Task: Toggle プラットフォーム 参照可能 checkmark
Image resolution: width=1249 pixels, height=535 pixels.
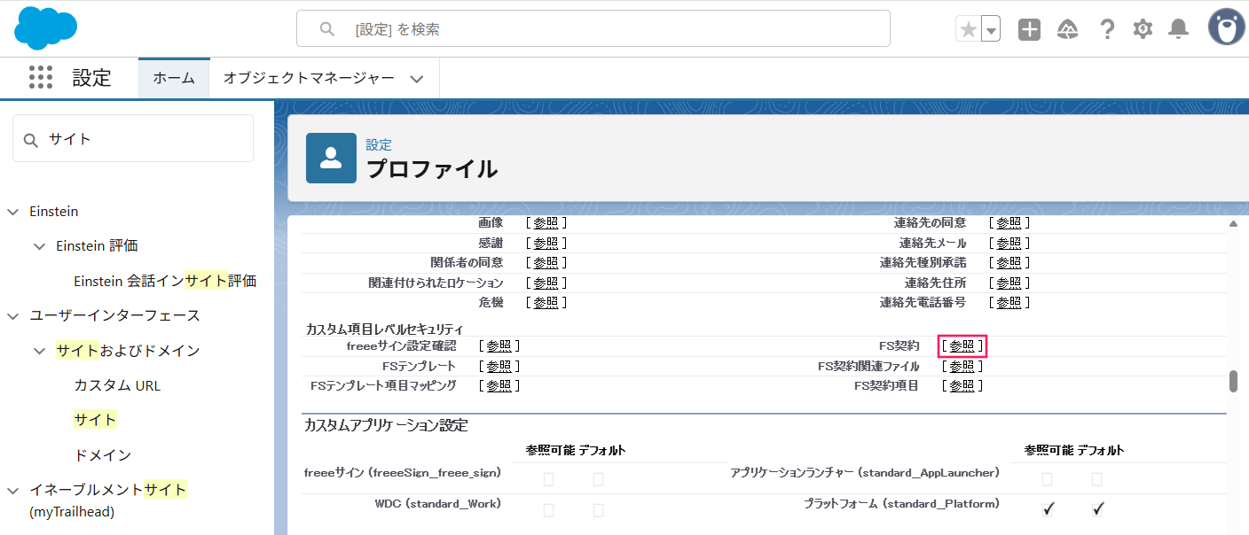Action: click(1048, 508)
